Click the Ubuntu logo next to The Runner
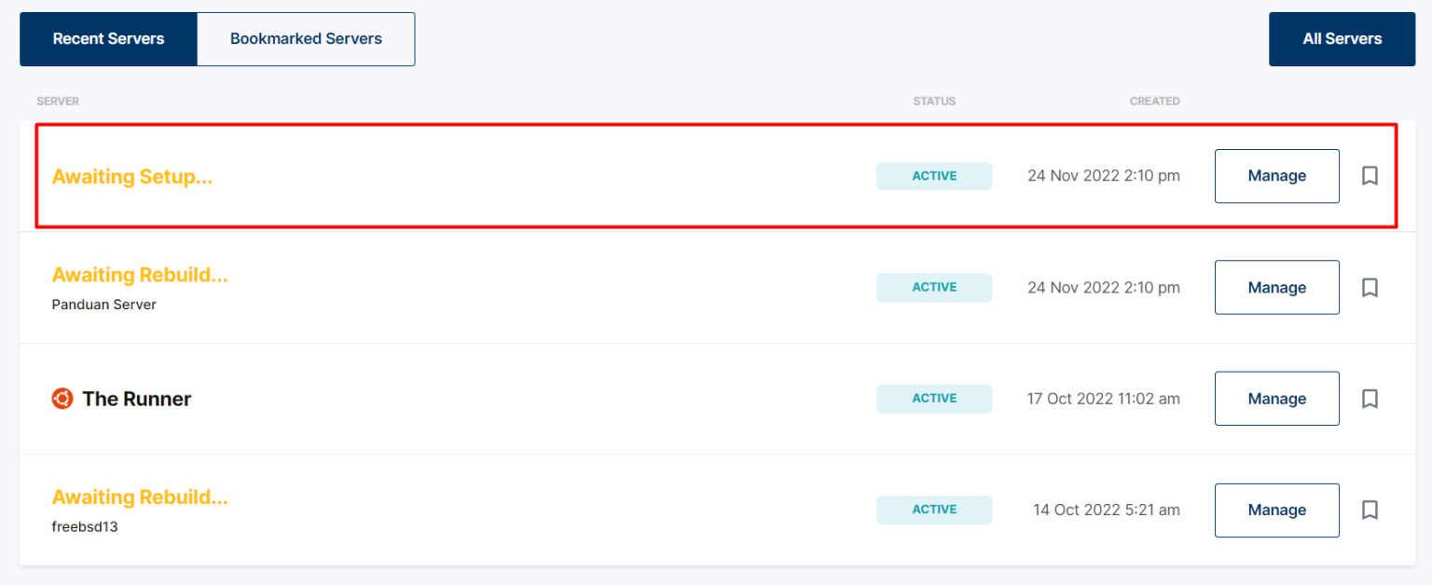The image size is (1432, 585). 61,399
